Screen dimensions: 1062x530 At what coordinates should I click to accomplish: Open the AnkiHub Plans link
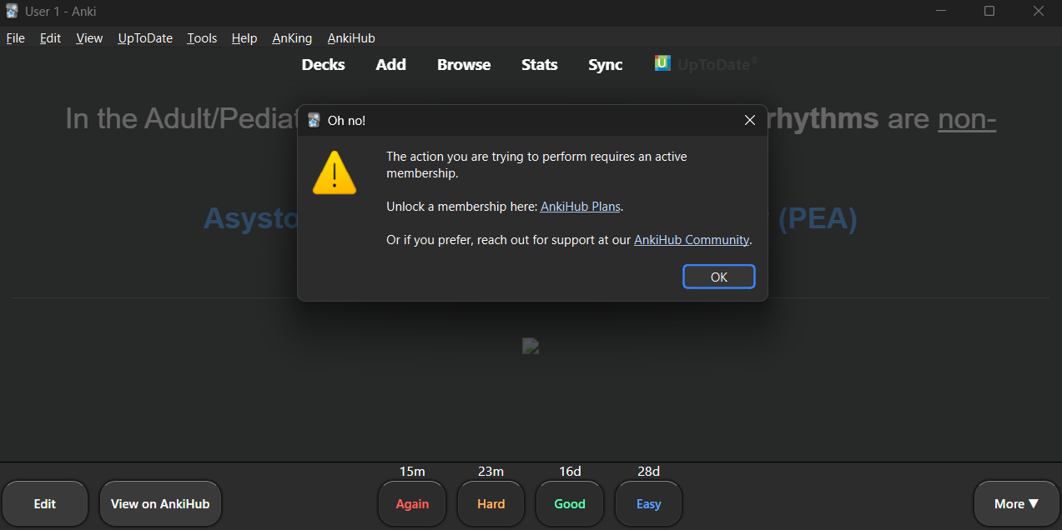(x=581, y=207)
